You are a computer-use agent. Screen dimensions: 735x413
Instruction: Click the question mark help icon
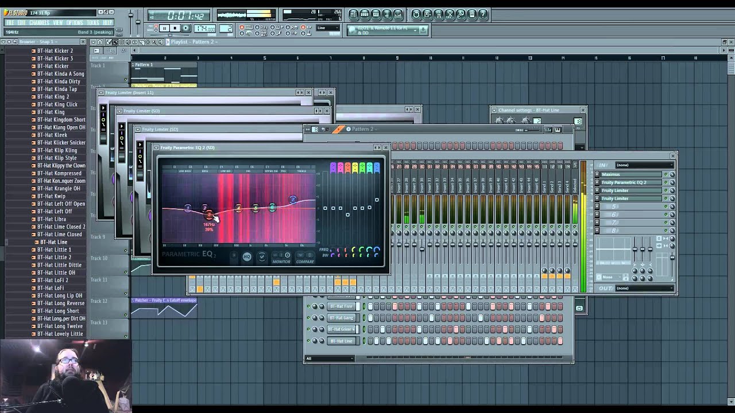(483, 14)
